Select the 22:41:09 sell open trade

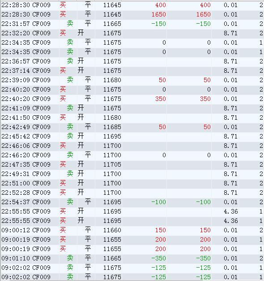tap(132, 108)
